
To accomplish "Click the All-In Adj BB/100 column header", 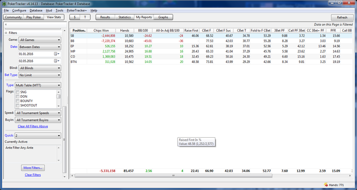I will 168,30.
